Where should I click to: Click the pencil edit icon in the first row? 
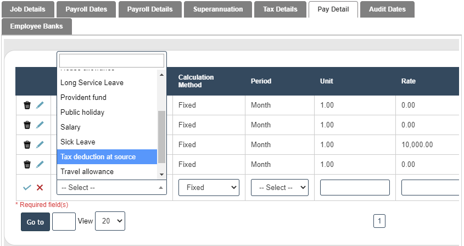tap(40, 105)
